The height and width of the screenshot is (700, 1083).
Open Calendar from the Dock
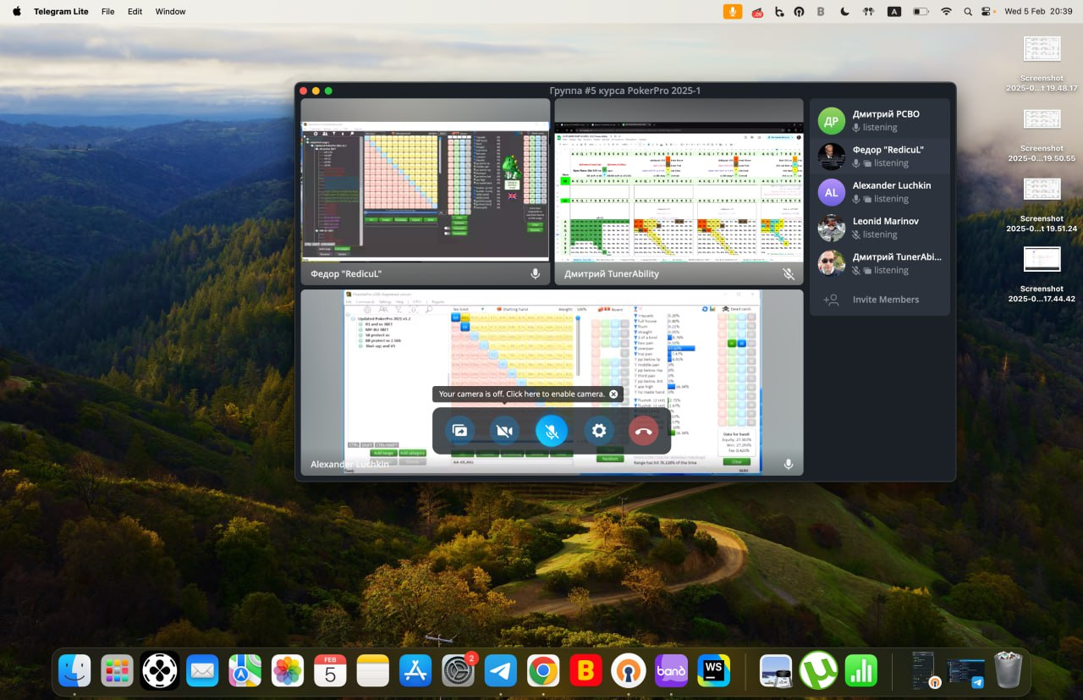330,671
